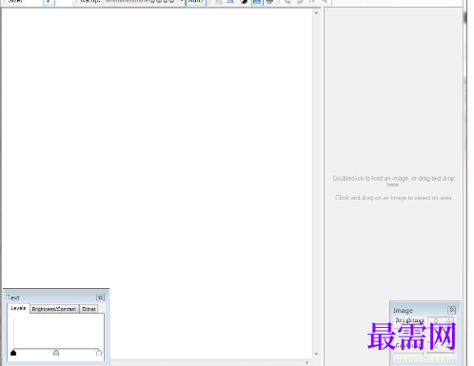
Task: Click the Auto button in the toolbar
Action: tap(196, 2)
